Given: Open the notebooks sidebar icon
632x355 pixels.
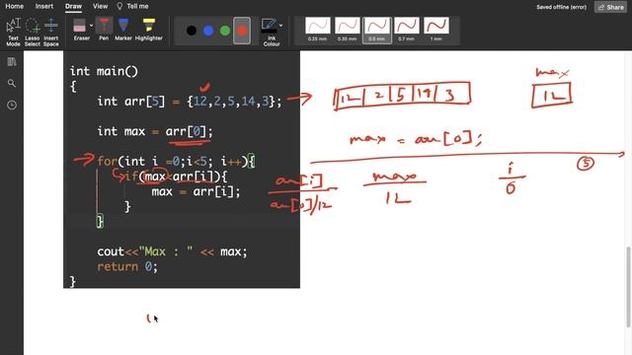Looking at the screenshot, I should tap(12, 61).
